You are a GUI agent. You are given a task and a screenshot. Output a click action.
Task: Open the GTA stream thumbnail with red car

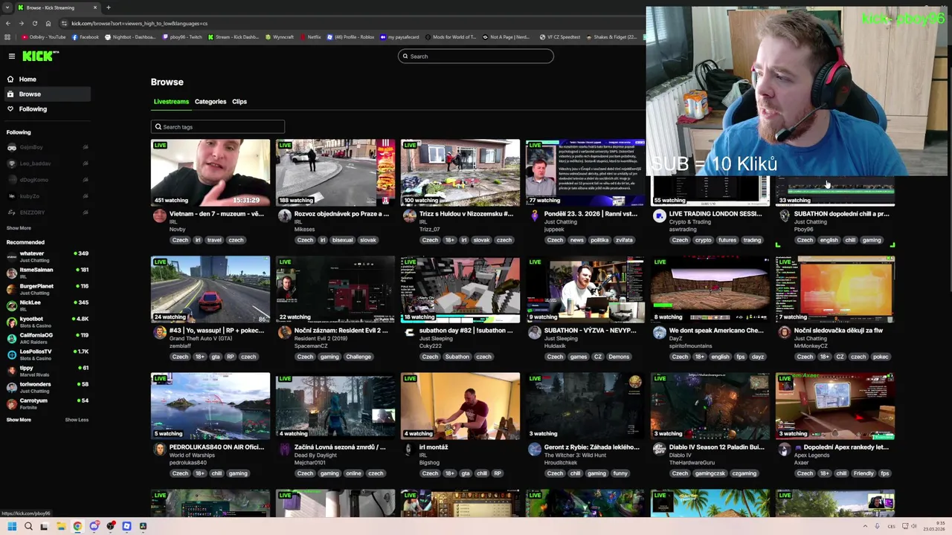point(210,289)
